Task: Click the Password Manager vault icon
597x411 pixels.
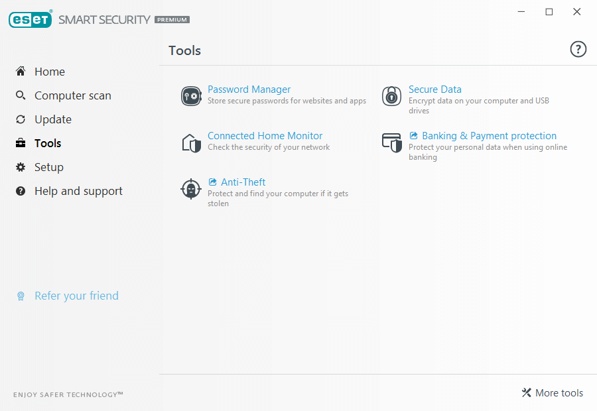Action: [x=191, y=96]
